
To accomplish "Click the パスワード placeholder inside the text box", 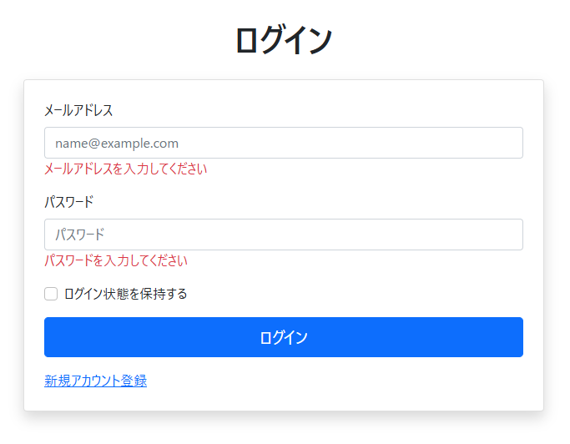I will pyautogui.click(x=79, y=235).
